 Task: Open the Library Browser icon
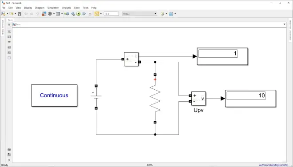pos(44,14)
